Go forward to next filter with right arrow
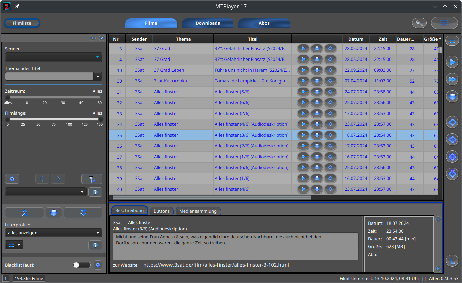This screenshot has height=283, width=462. click(x=58, y=179)
